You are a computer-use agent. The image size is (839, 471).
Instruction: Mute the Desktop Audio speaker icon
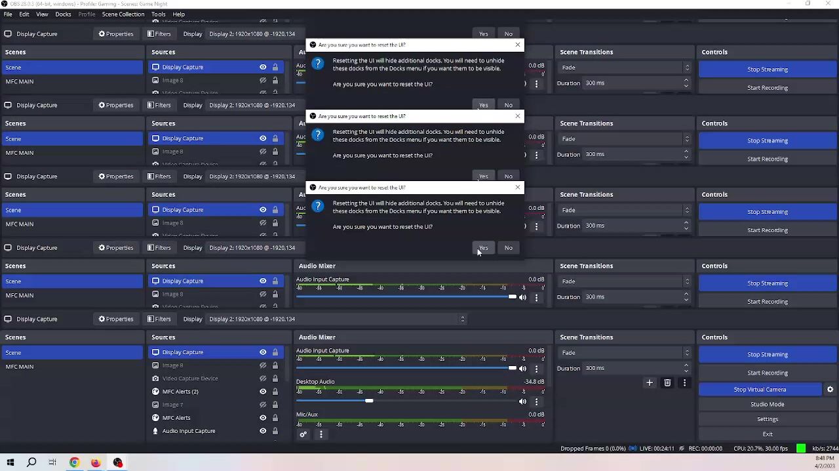[522, 401]
